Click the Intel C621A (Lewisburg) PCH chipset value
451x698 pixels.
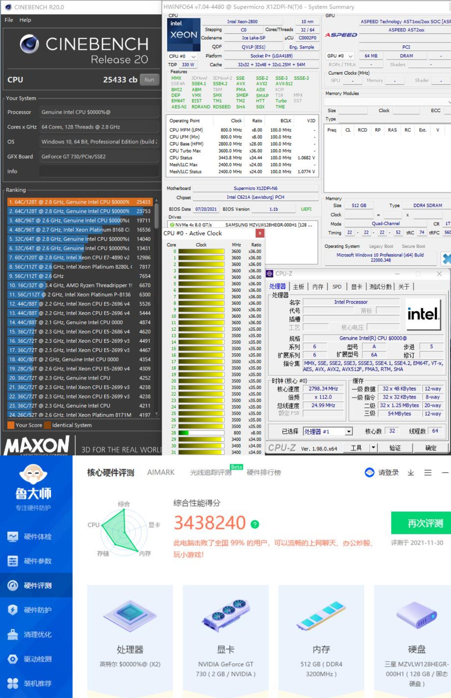point(256,197)
